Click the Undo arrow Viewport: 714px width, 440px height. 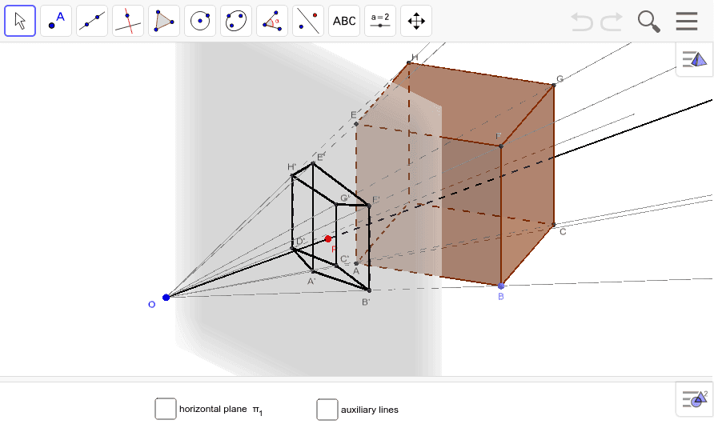582,22
